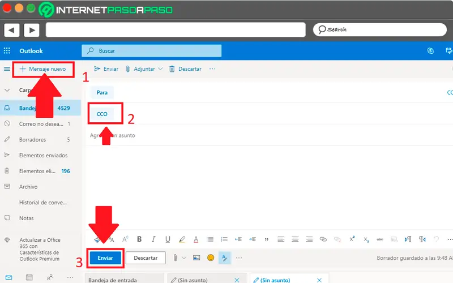Toggle underline formatting

(x=168, y=239)
